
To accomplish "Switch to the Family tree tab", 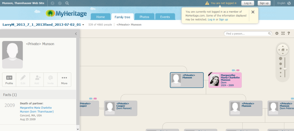I will 122,17.
